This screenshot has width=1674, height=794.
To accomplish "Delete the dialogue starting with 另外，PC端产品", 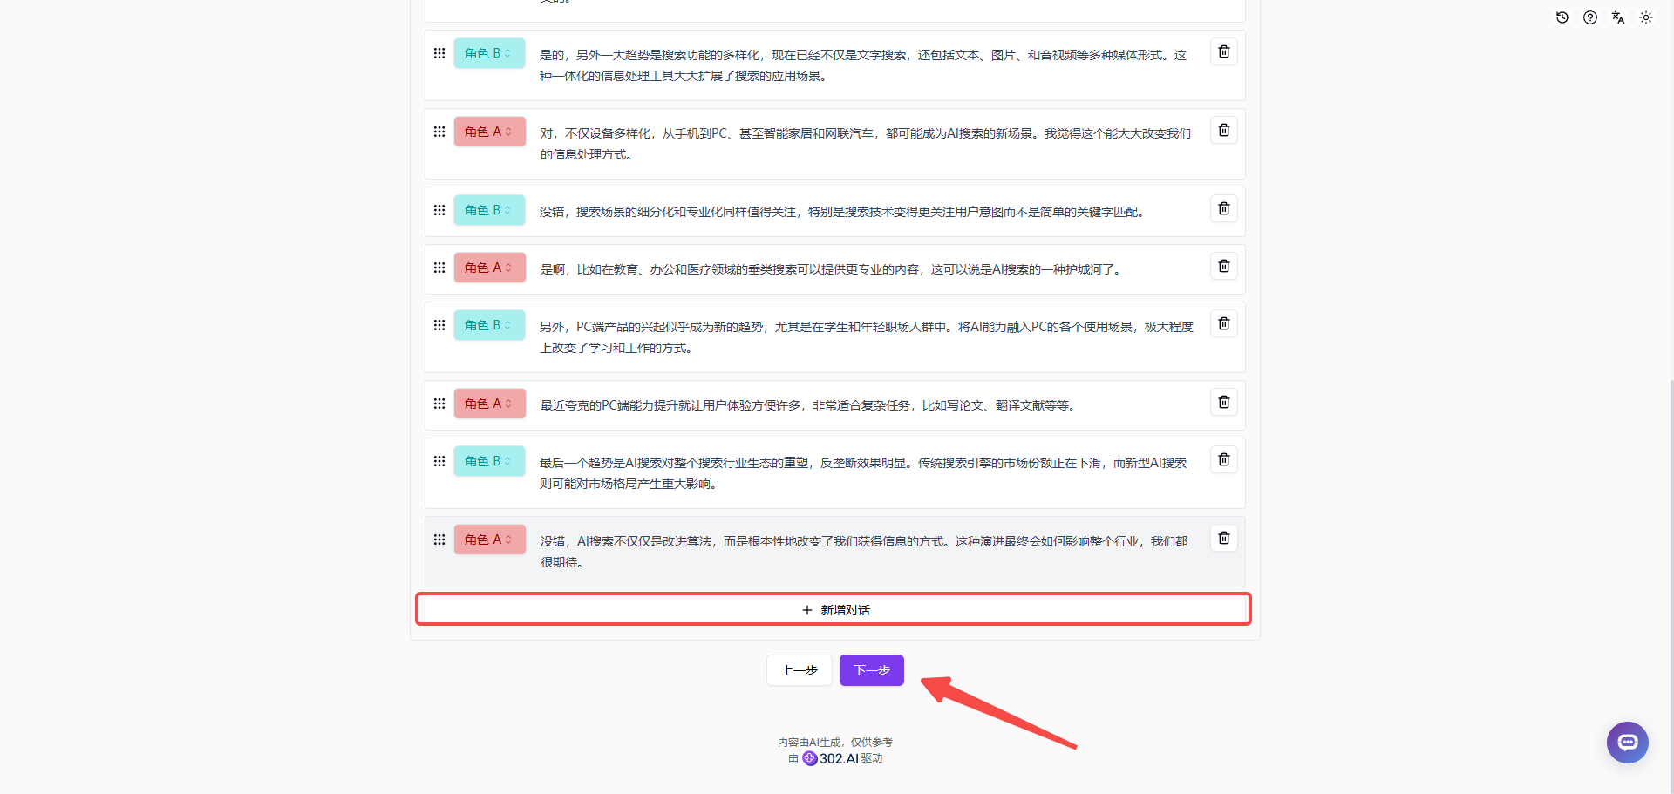I will click(x=1224, y=324).
